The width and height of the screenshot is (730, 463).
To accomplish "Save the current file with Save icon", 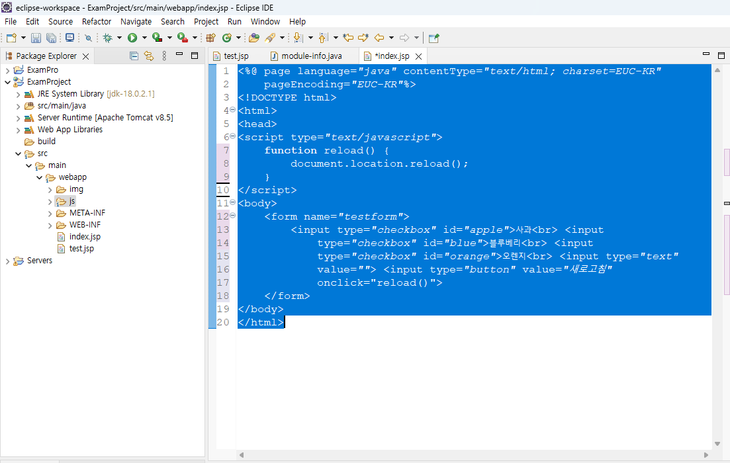I will point(36,38).
